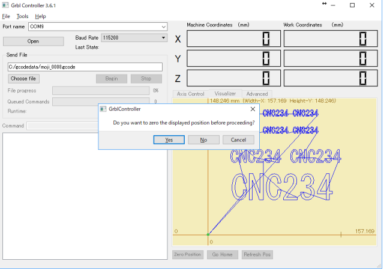384x270 pixels.
Task: Click the Begin button
Action: coord(112,79)
